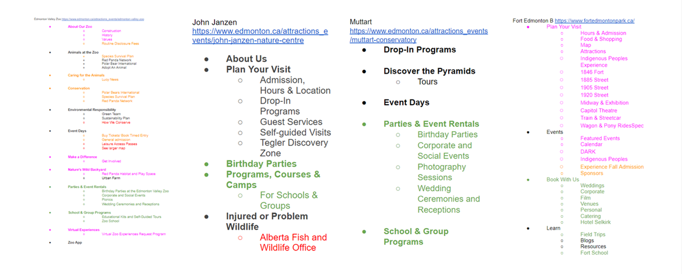Click 'Event Days' in Muttart column
686x274 pixels.
tap(407, 103)
